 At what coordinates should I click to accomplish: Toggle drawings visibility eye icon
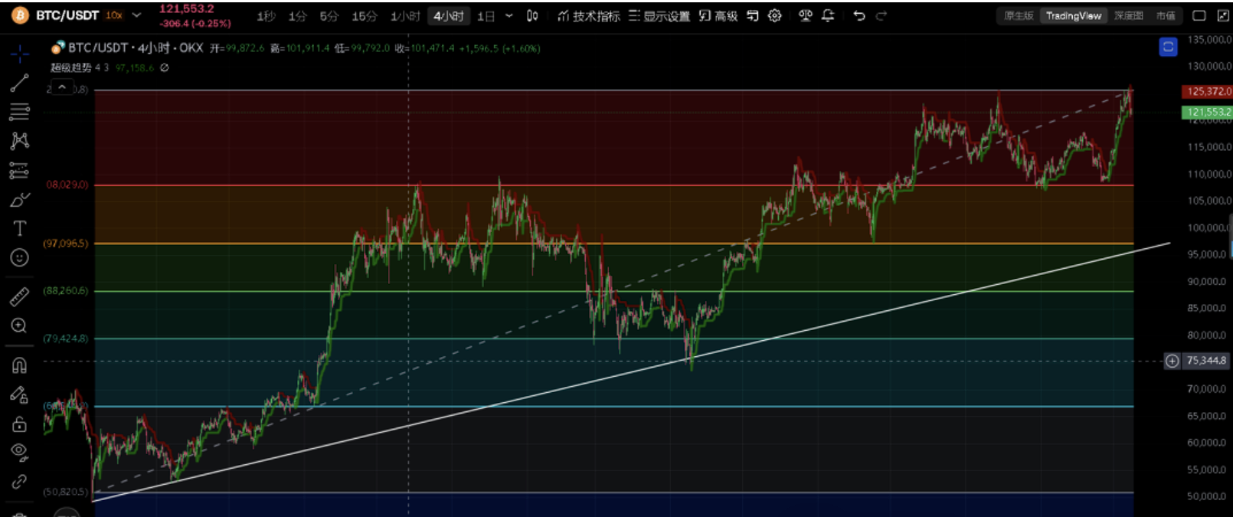point(19,452)
